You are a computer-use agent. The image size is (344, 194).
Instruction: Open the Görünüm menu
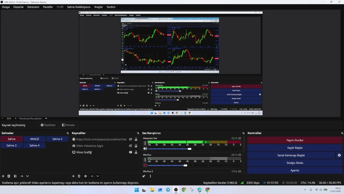33,7
